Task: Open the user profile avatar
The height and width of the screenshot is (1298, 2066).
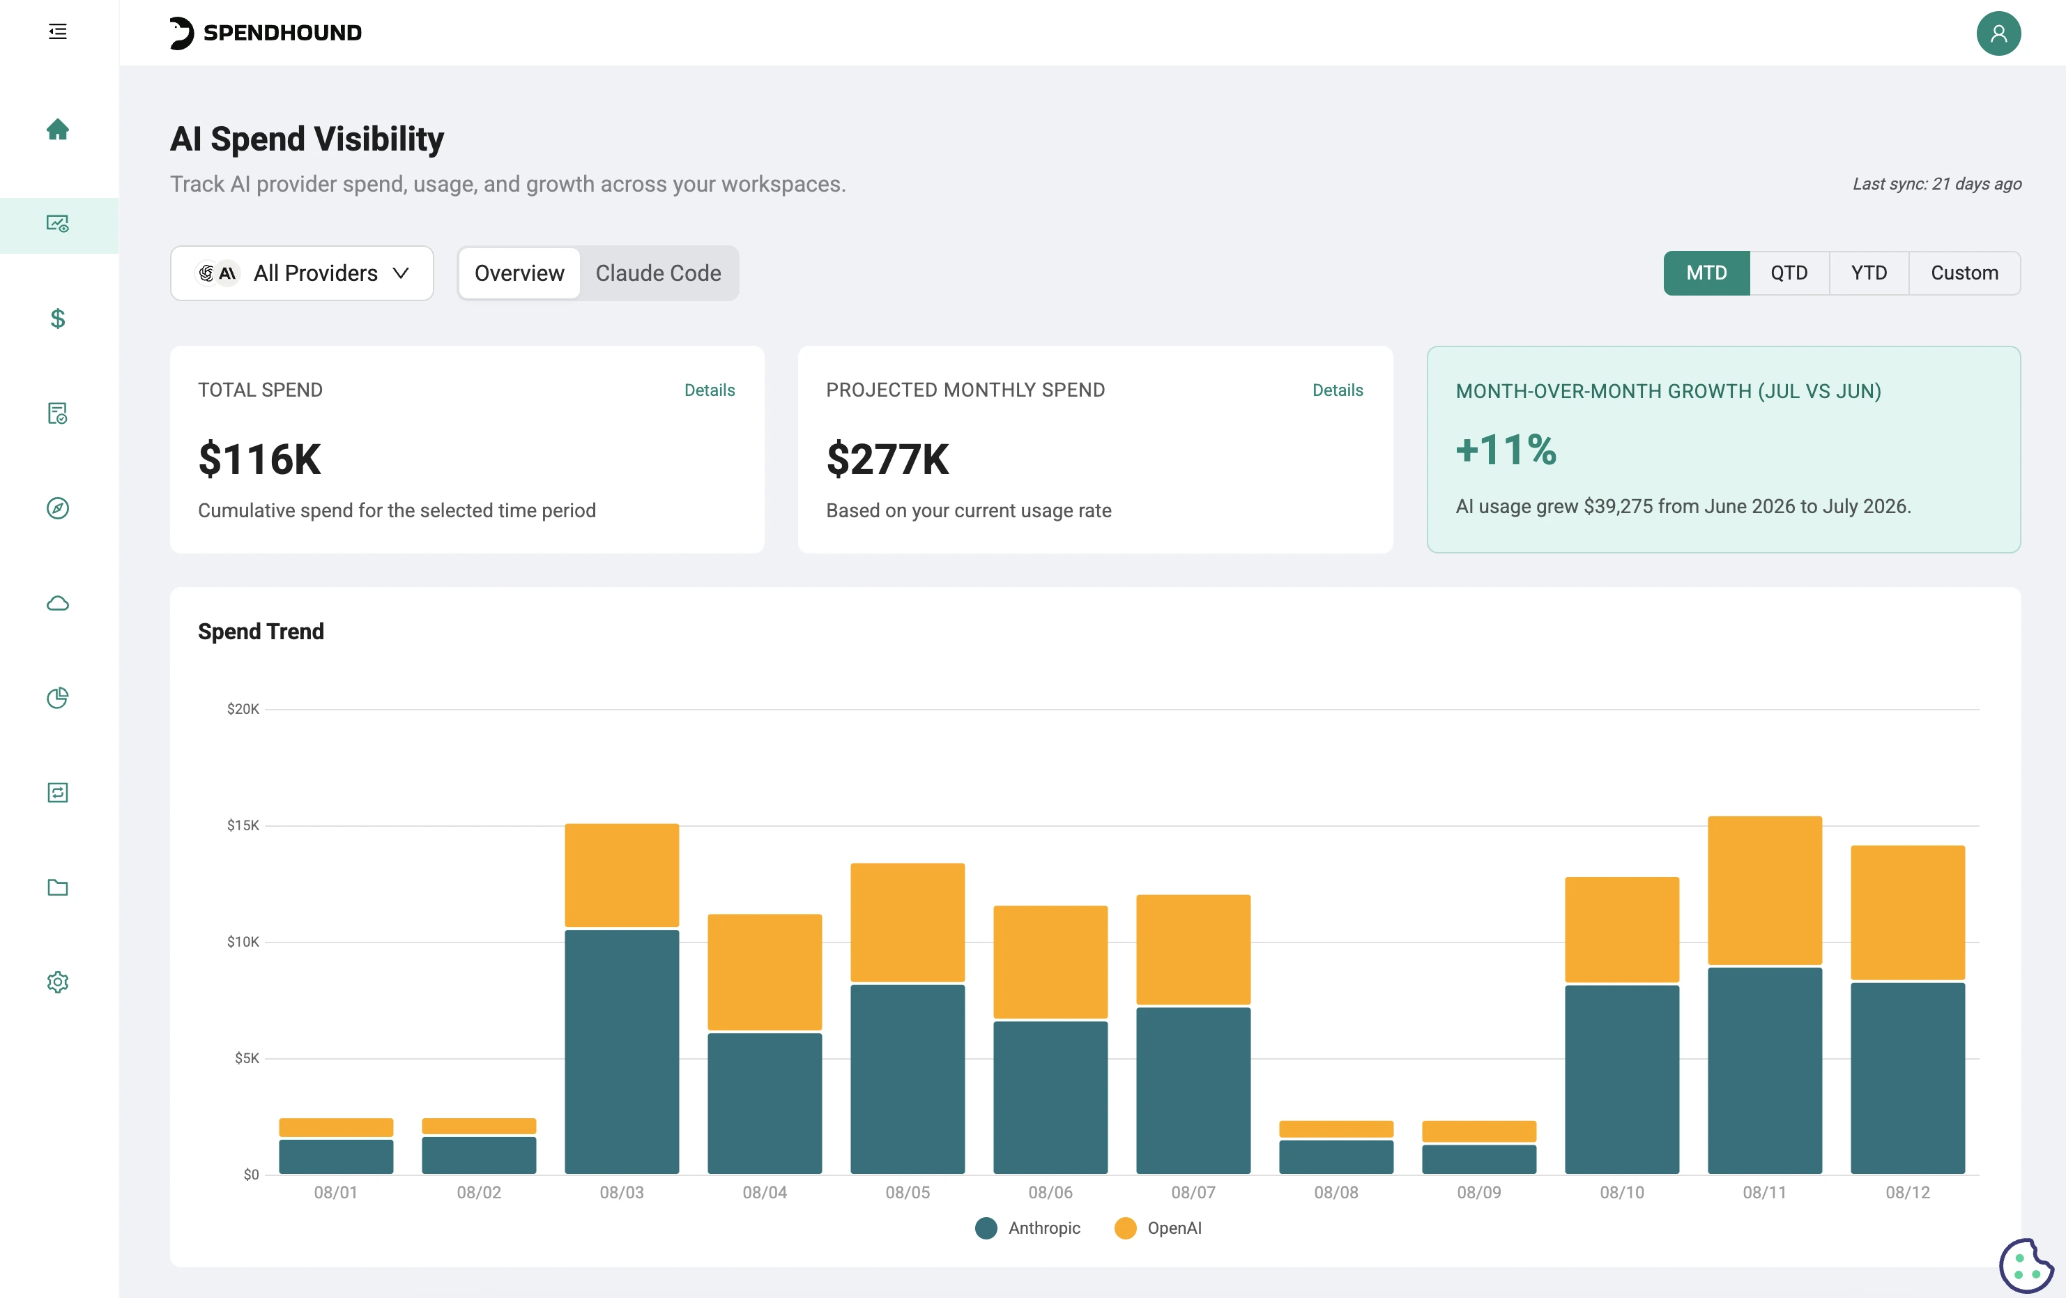Action: point(1998,33)
